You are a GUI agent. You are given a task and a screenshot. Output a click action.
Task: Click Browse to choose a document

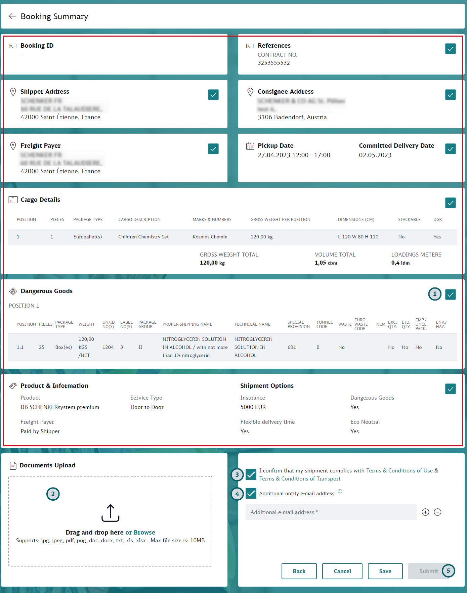(x=144, y=532)
